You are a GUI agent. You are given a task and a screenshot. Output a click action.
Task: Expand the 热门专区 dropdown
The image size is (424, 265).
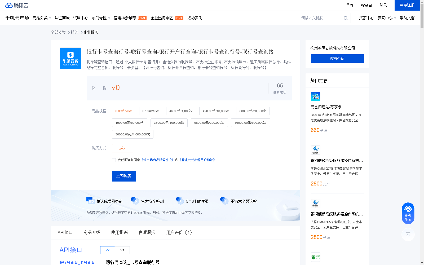101,18
